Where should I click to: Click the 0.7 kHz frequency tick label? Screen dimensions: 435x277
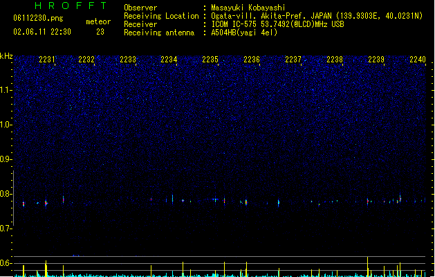6,229
